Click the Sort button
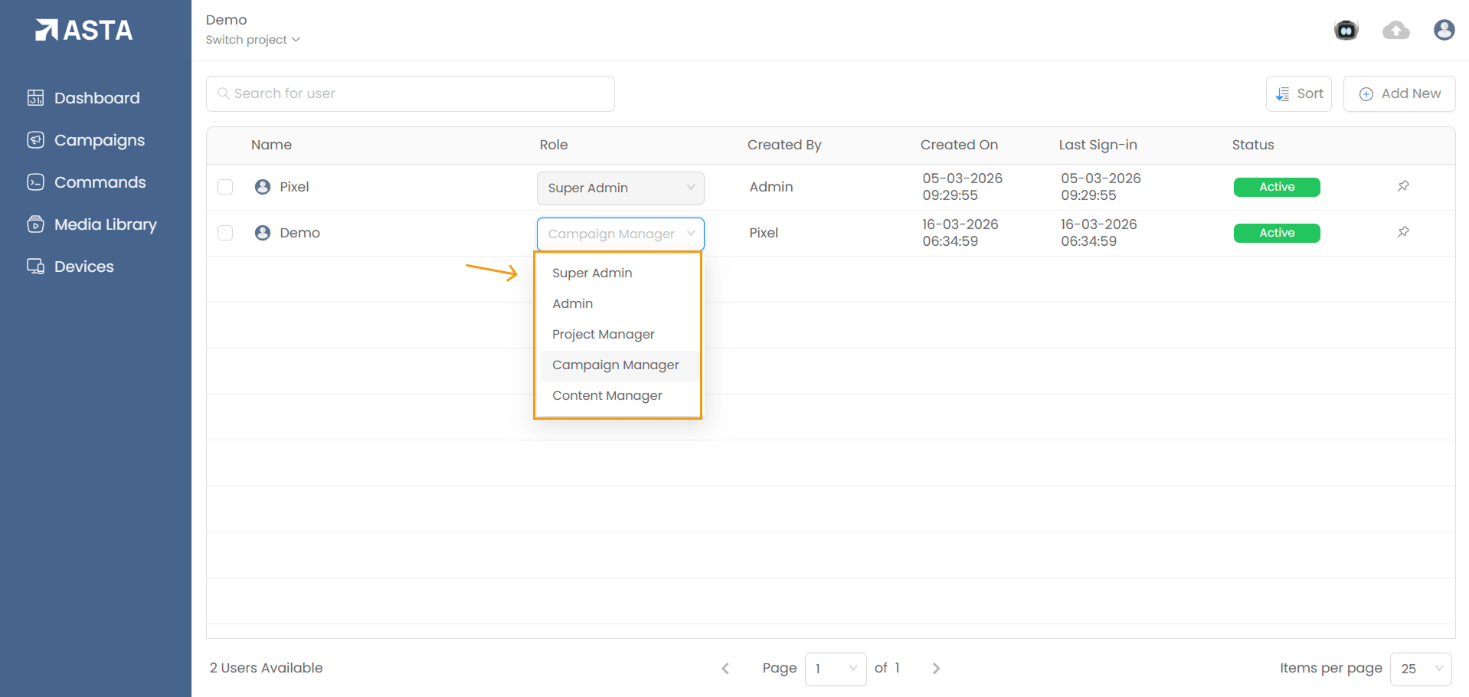This screenshot has height=697, width=1469. pos(1299,93)
